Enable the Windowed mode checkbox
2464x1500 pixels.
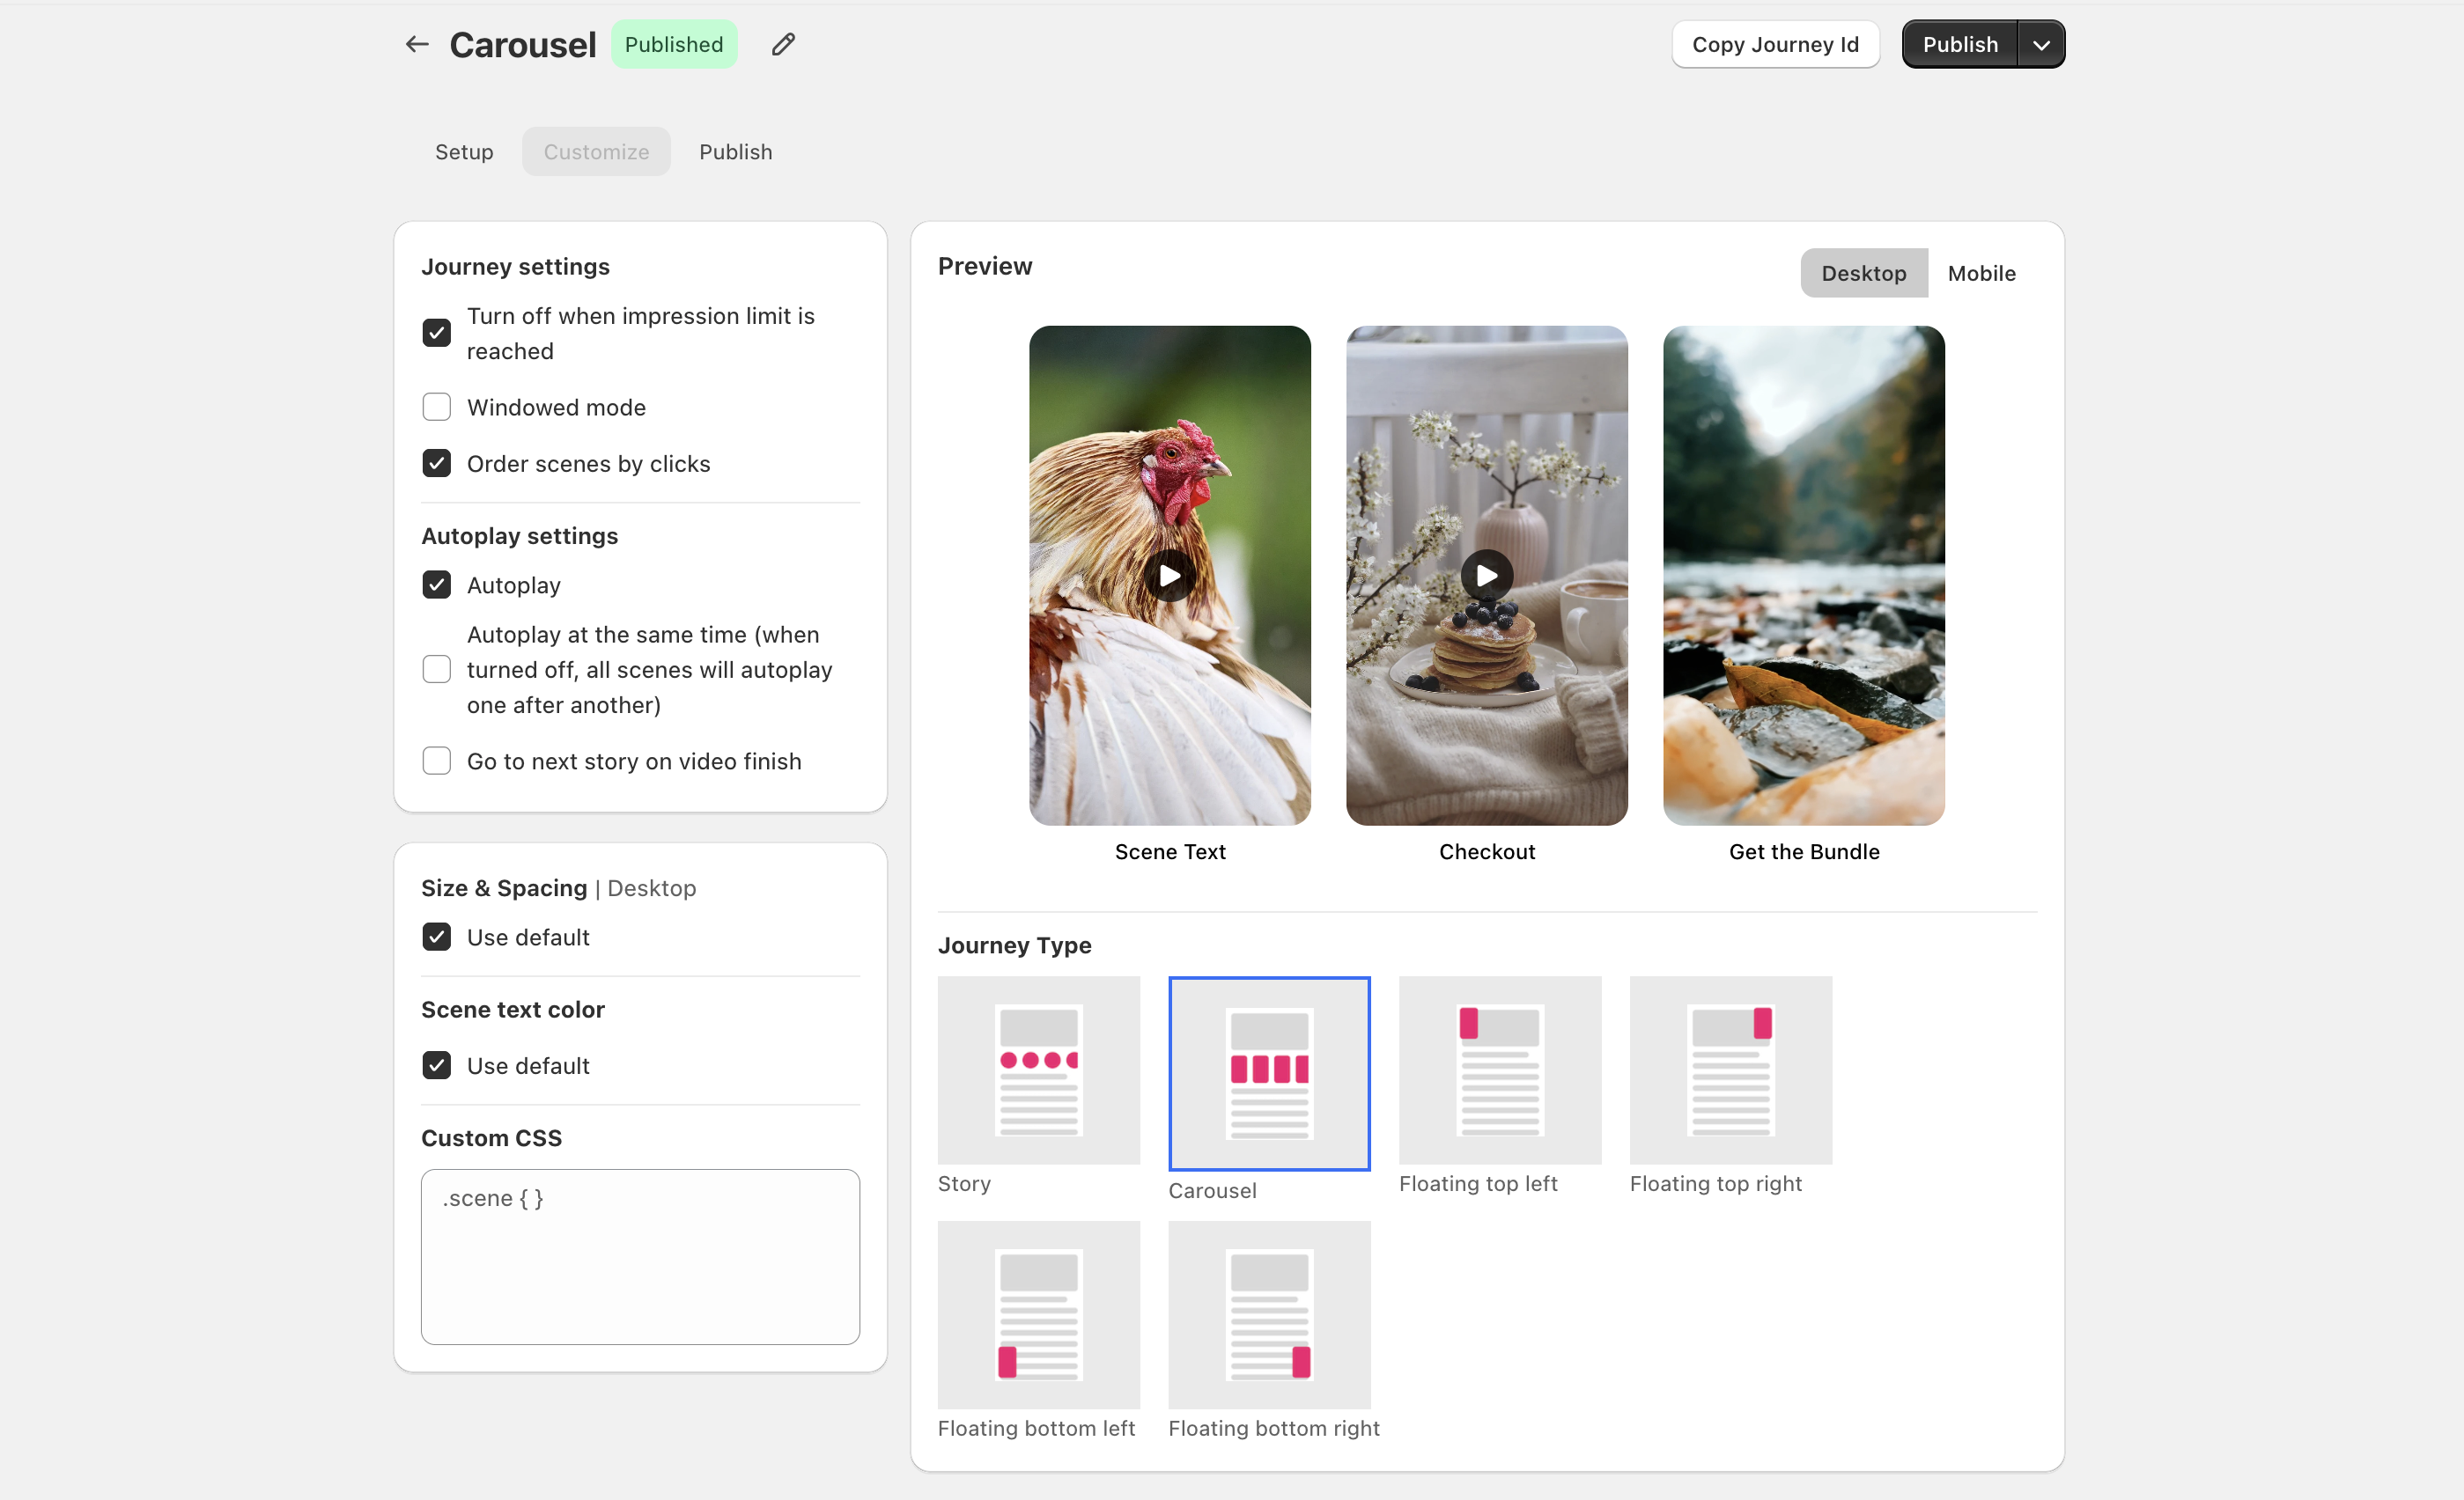[436, 407]
